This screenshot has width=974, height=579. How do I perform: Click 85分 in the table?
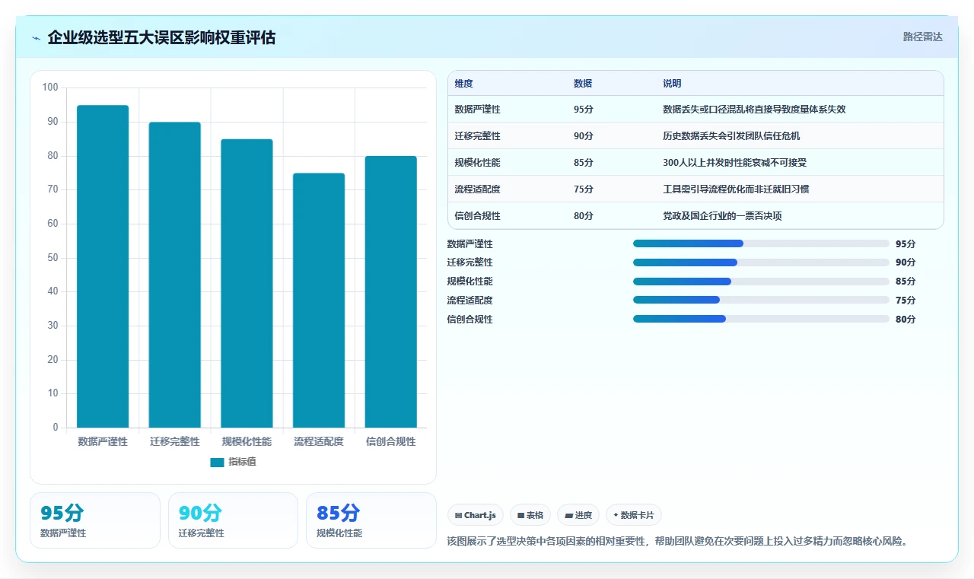(x=584, y=163)
